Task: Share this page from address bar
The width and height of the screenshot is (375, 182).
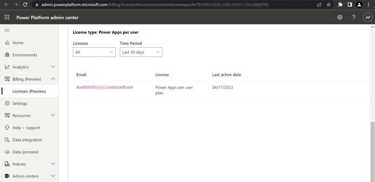Action: coord(319,4)
